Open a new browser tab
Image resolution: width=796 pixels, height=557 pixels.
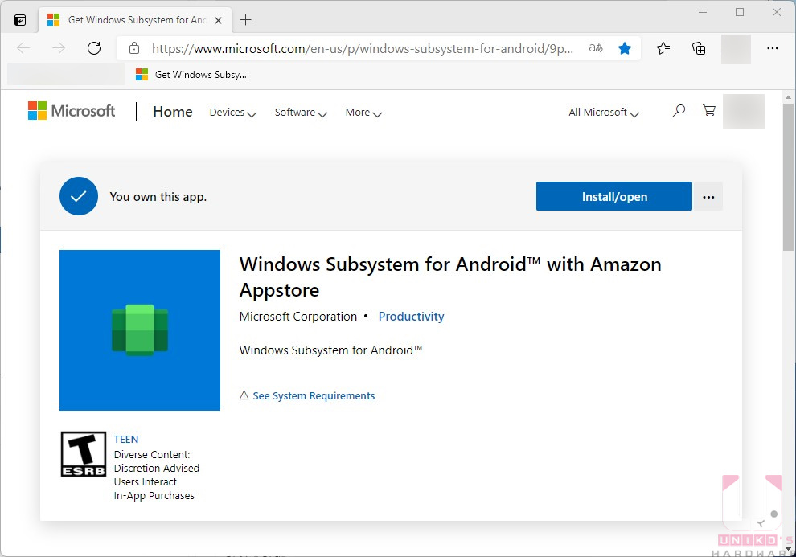click(x=246, y=20)
